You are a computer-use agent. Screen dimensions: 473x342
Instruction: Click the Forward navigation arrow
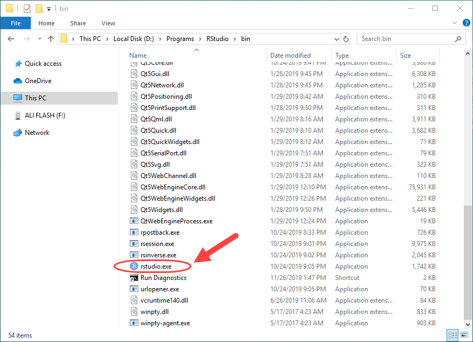point(27,39)
